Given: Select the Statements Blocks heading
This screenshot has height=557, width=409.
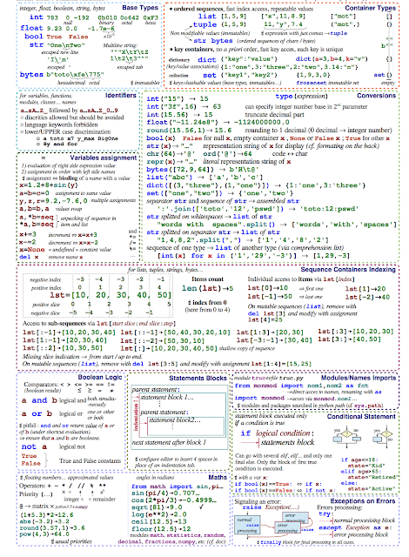Looking at the screenshot, I should [x=198, y=379].
